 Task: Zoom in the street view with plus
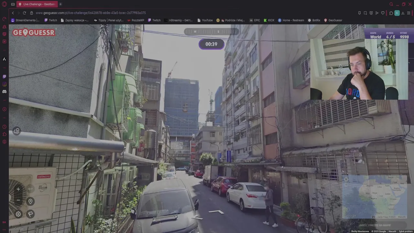(18, 189)
